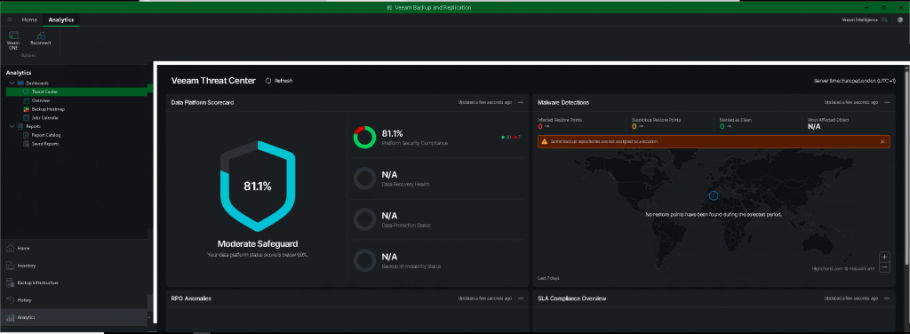Click the 81.1% Platform Security Compliance text
Screen dimensions: 910x334
pyautogui.click(x=392, y=133)
